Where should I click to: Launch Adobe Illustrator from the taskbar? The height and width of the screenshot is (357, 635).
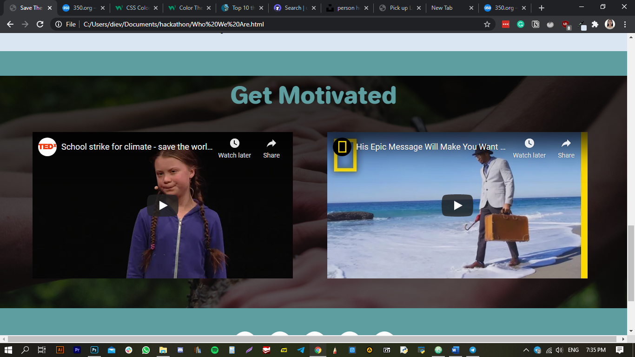click(60, 350)
